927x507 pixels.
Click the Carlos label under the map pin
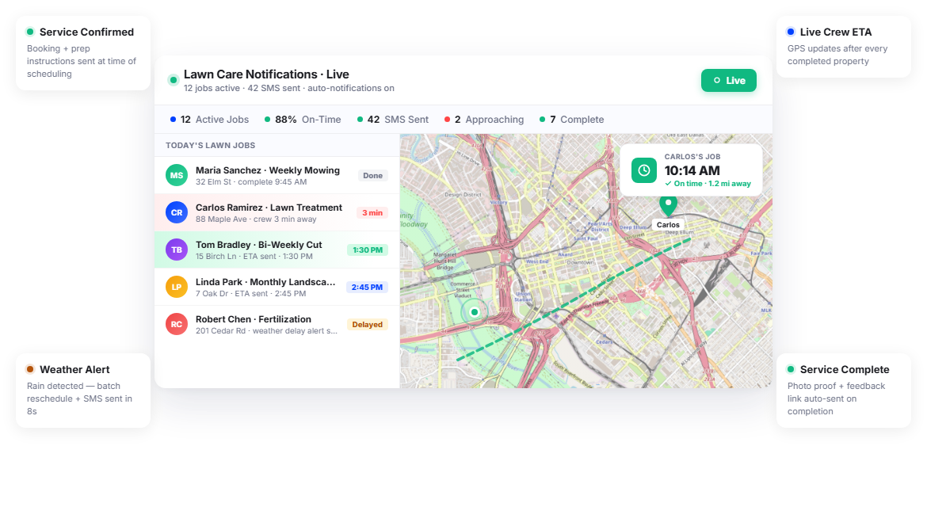tap(668, 224)
